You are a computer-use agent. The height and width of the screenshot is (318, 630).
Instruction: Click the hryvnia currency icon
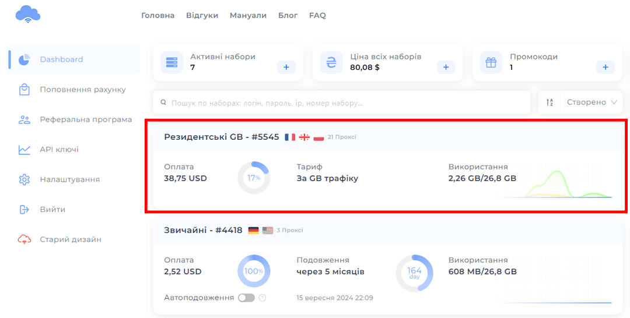(331, 62)
